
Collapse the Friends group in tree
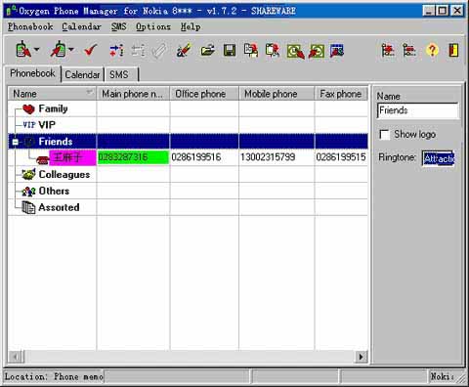point(15,142)
